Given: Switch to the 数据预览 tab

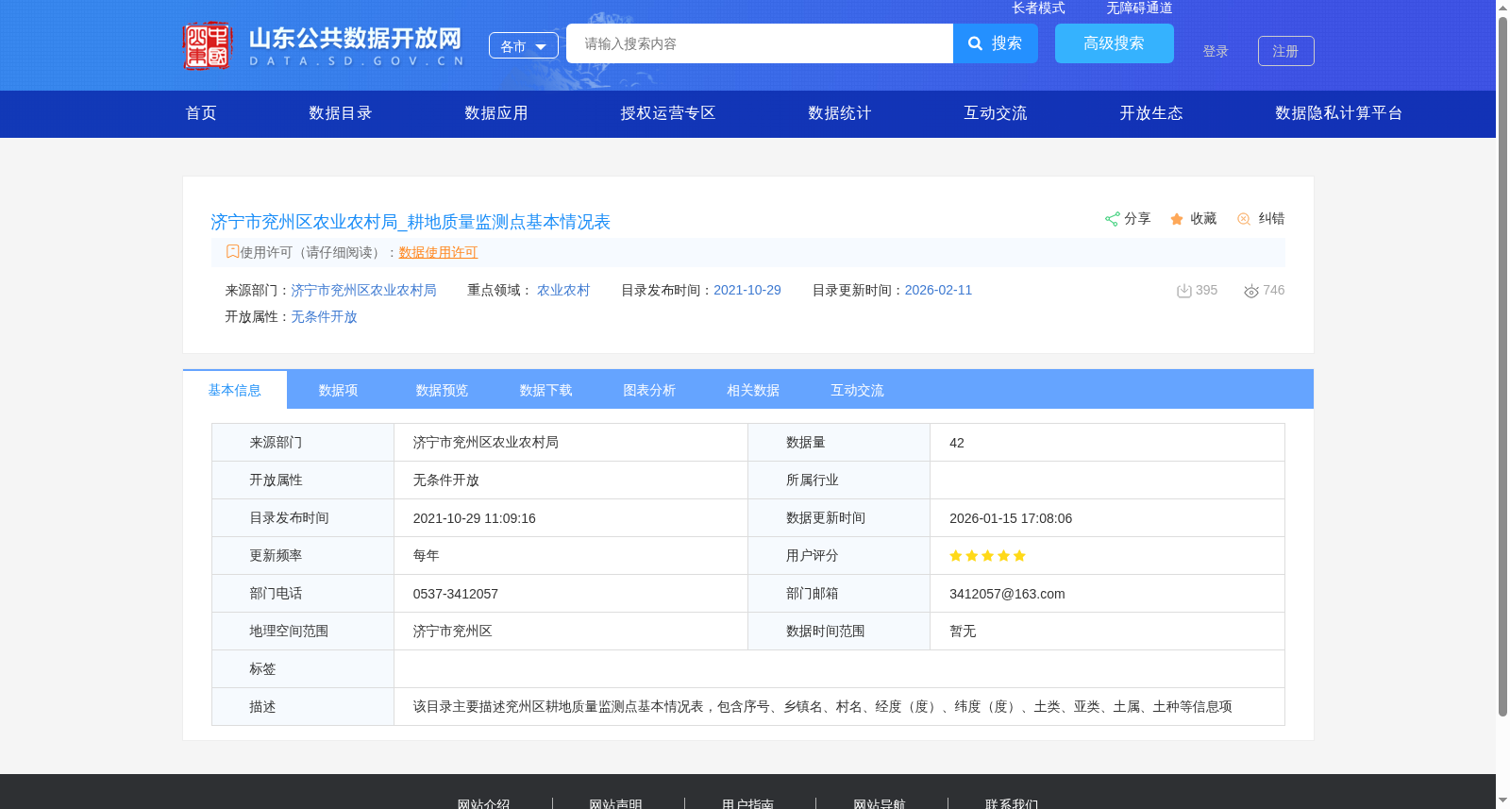Looking at the screenshot, I should (x=443, y=390).
